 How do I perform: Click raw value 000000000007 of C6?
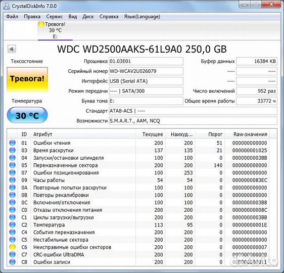point(250,247)
